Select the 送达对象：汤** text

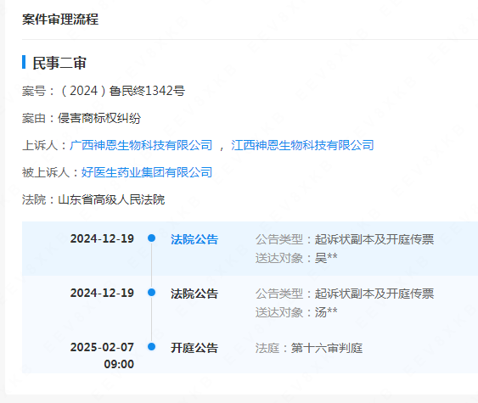coord(296,312)
